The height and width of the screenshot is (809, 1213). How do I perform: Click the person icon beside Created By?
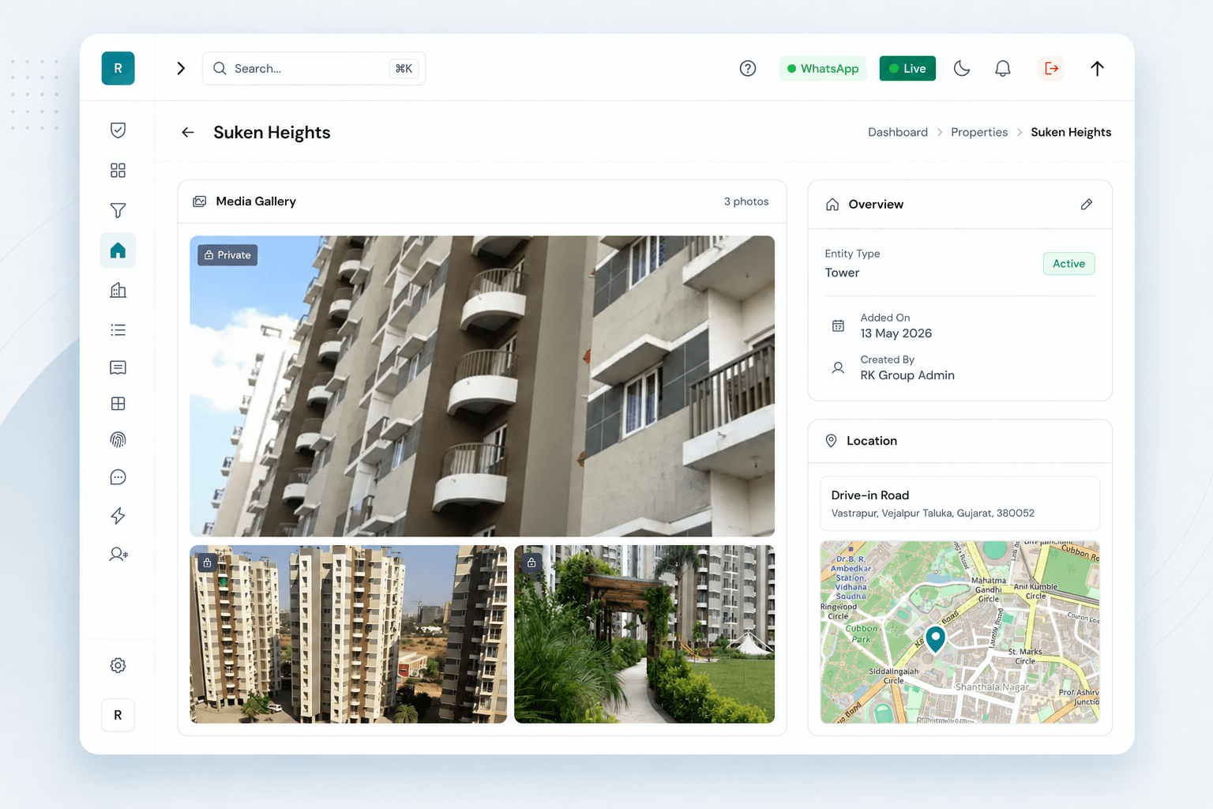(x=838, y=367)
